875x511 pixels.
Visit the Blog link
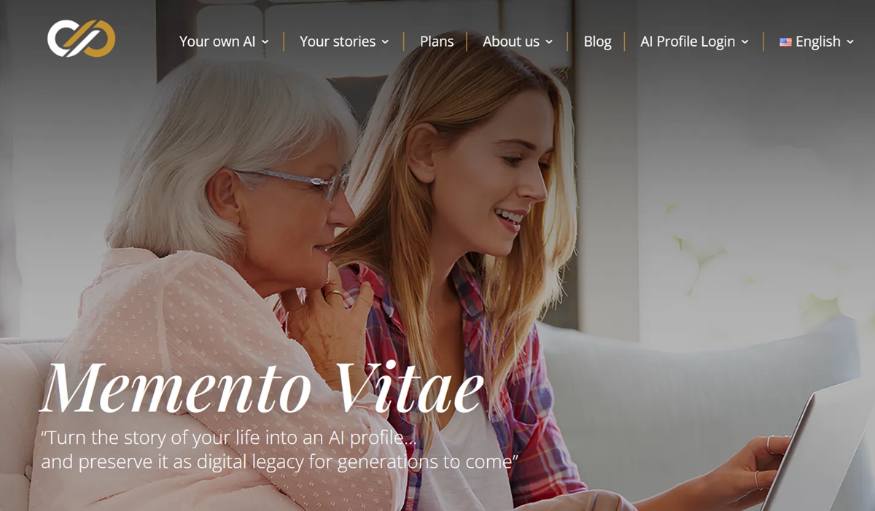597,42
